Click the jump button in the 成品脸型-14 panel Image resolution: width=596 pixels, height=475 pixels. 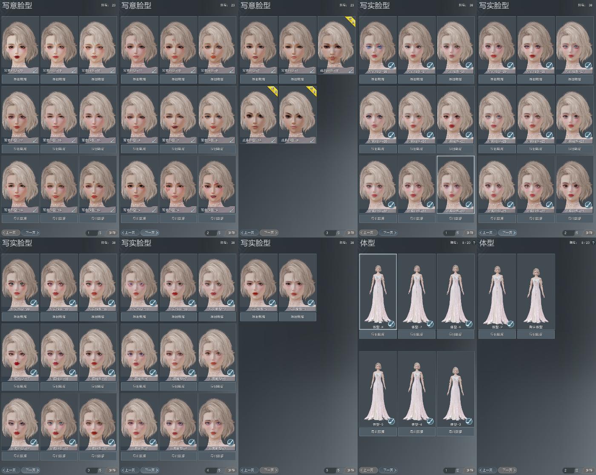coord(350,233)
